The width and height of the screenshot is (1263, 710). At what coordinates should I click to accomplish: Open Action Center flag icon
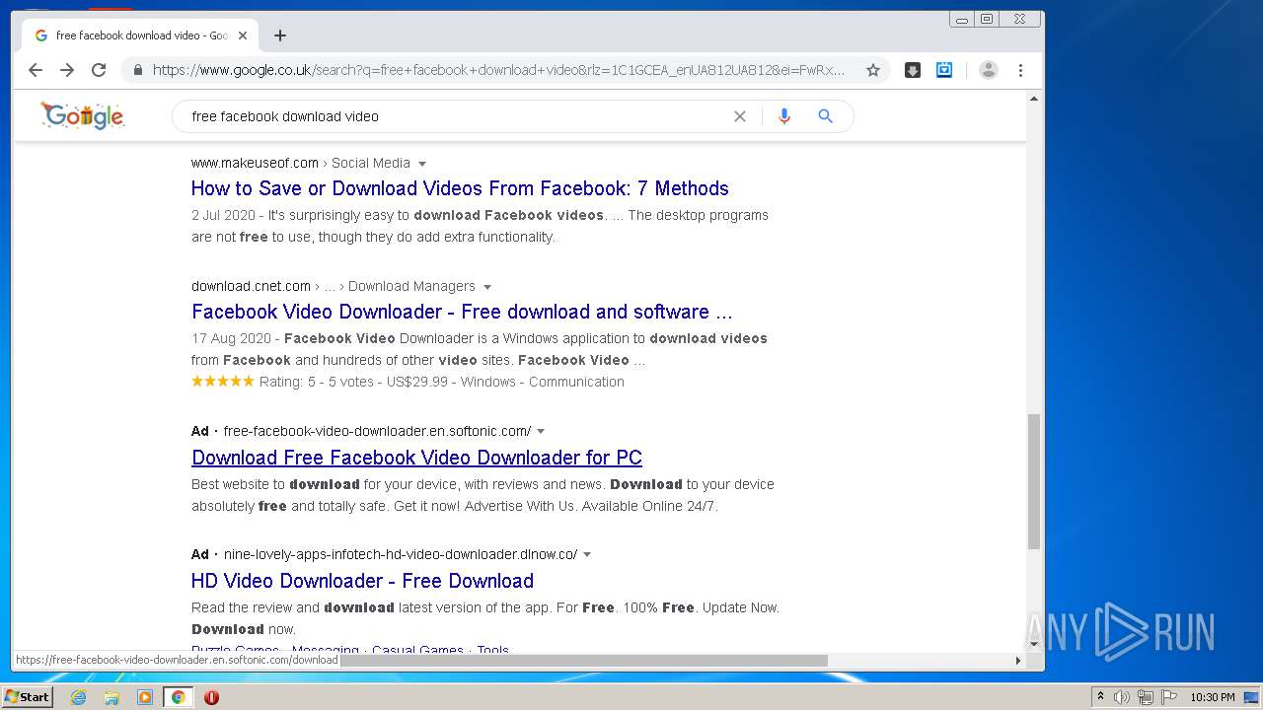[1169, 697]
